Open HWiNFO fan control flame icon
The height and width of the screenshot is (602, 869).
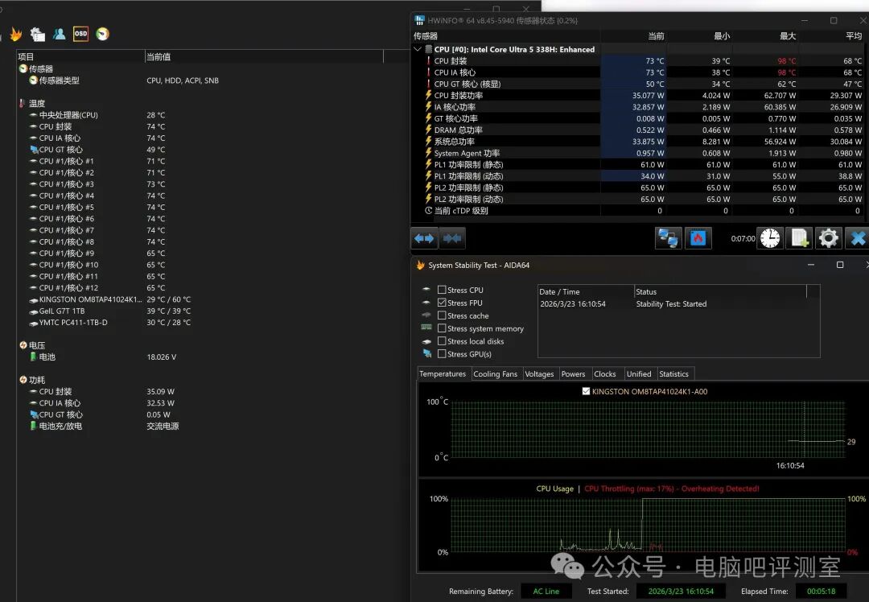tap(698, 238)
